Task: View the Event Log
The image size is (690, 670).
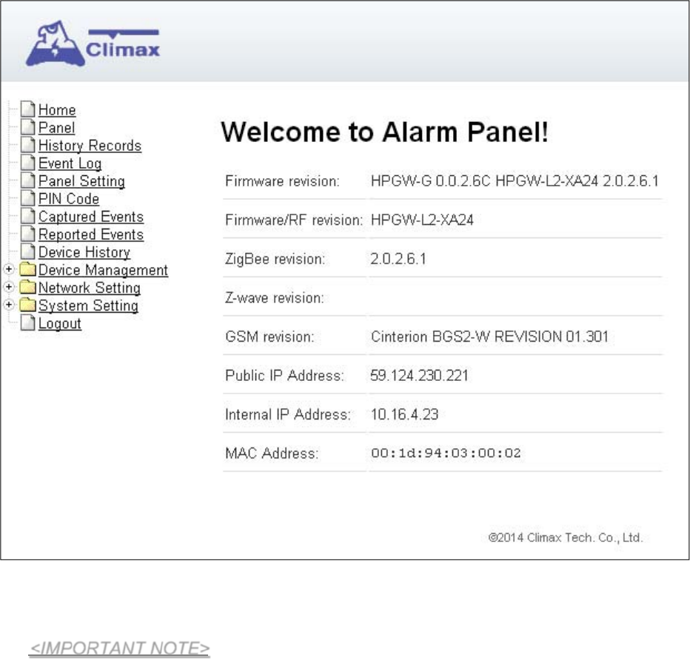Action: 70,163
